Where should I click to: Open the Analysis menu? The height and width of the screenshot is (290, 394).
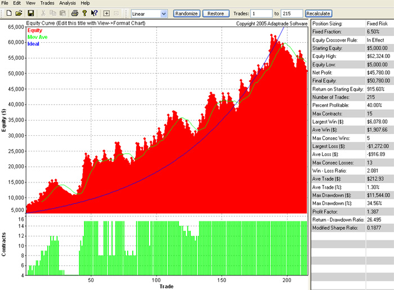68,3
